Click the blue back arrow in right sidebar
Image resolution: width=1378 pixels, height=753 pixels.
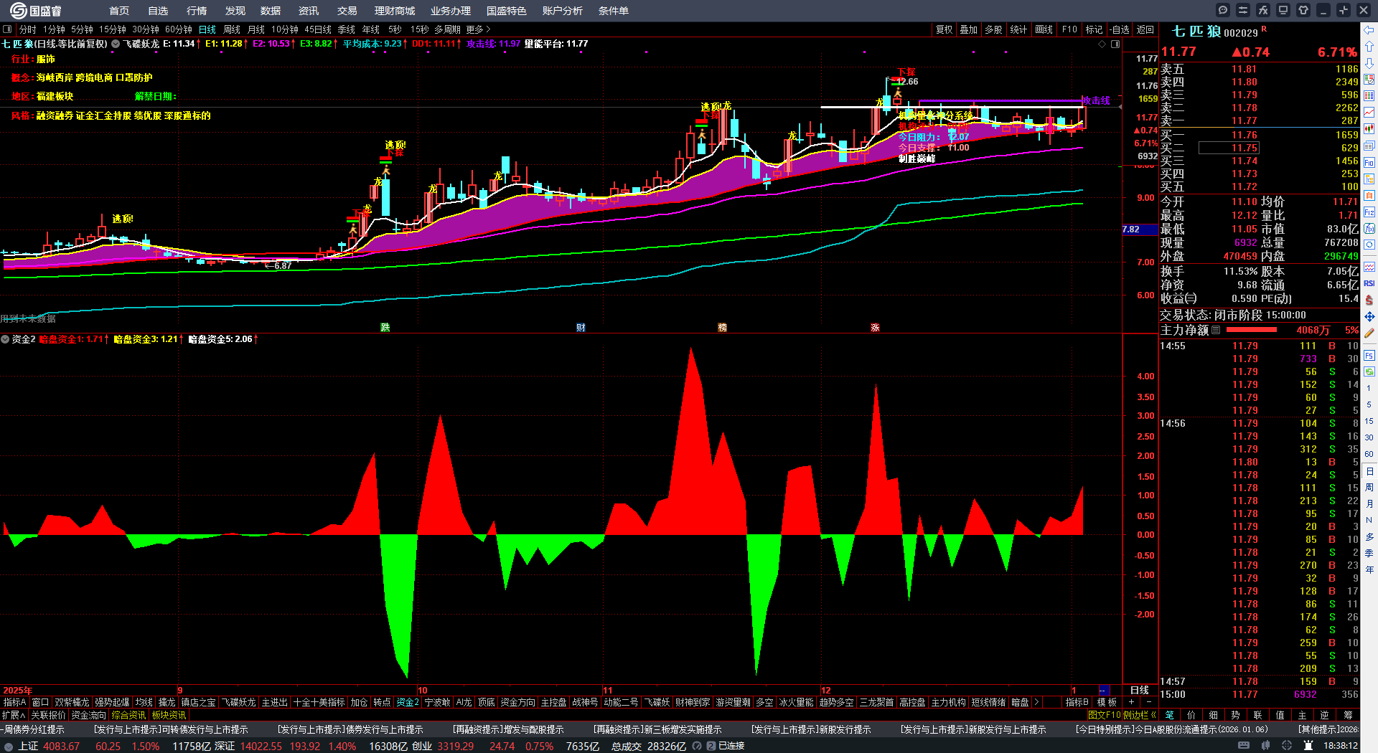click(x=1369, y=29)
